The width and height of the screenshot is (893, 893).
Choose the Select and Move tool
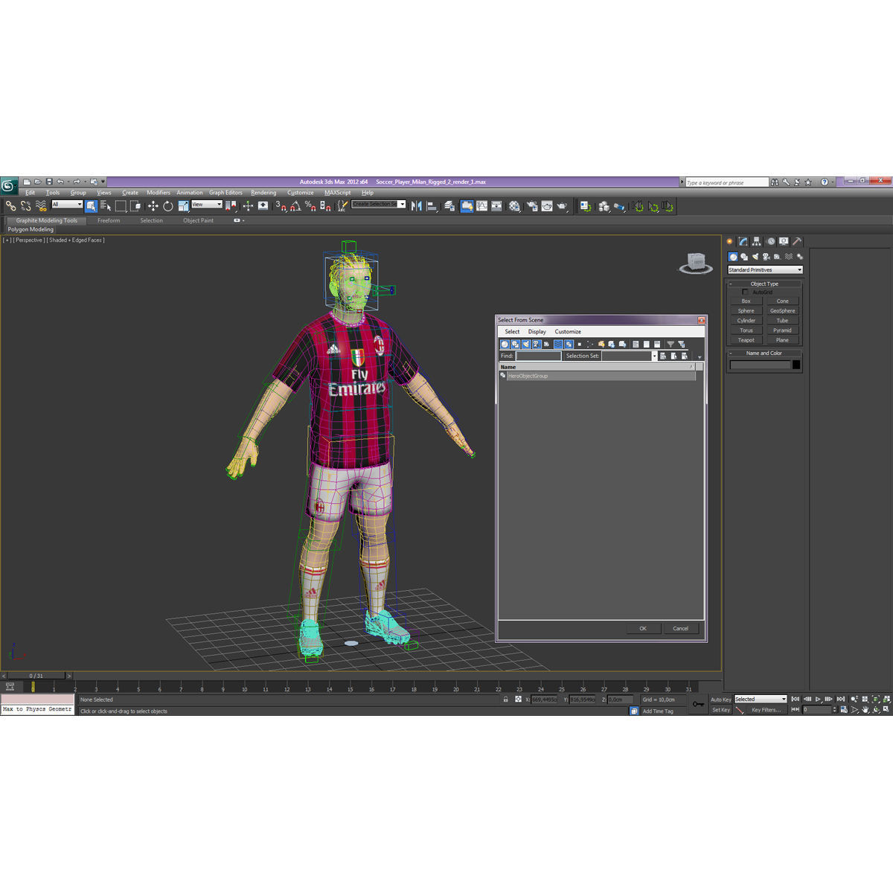(x=153, y=206)
